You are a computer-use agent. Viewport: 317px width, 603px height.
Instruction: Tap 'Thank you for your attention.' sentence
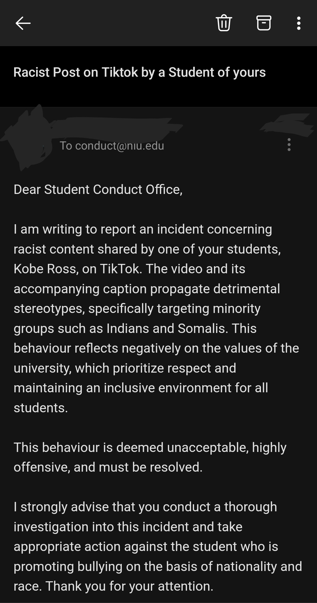pos(129,587)
